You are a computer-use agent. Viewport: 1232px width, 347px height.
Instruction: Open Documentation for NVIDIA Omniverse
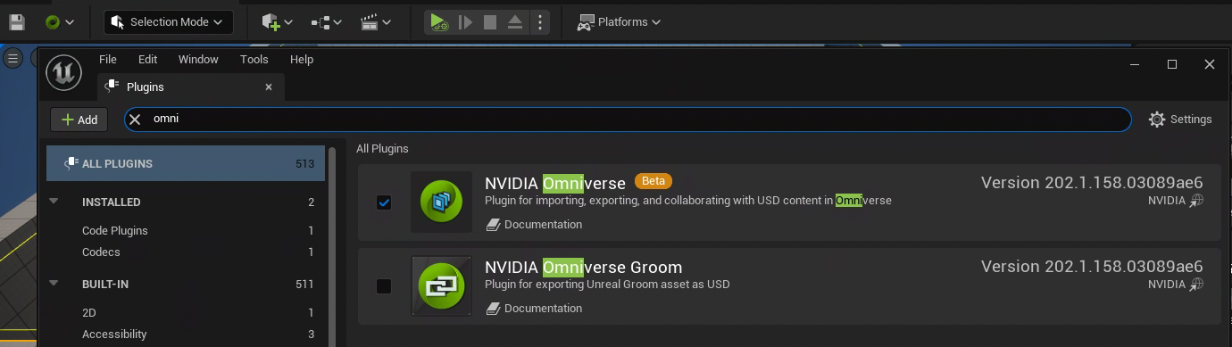tap(534, 225)
